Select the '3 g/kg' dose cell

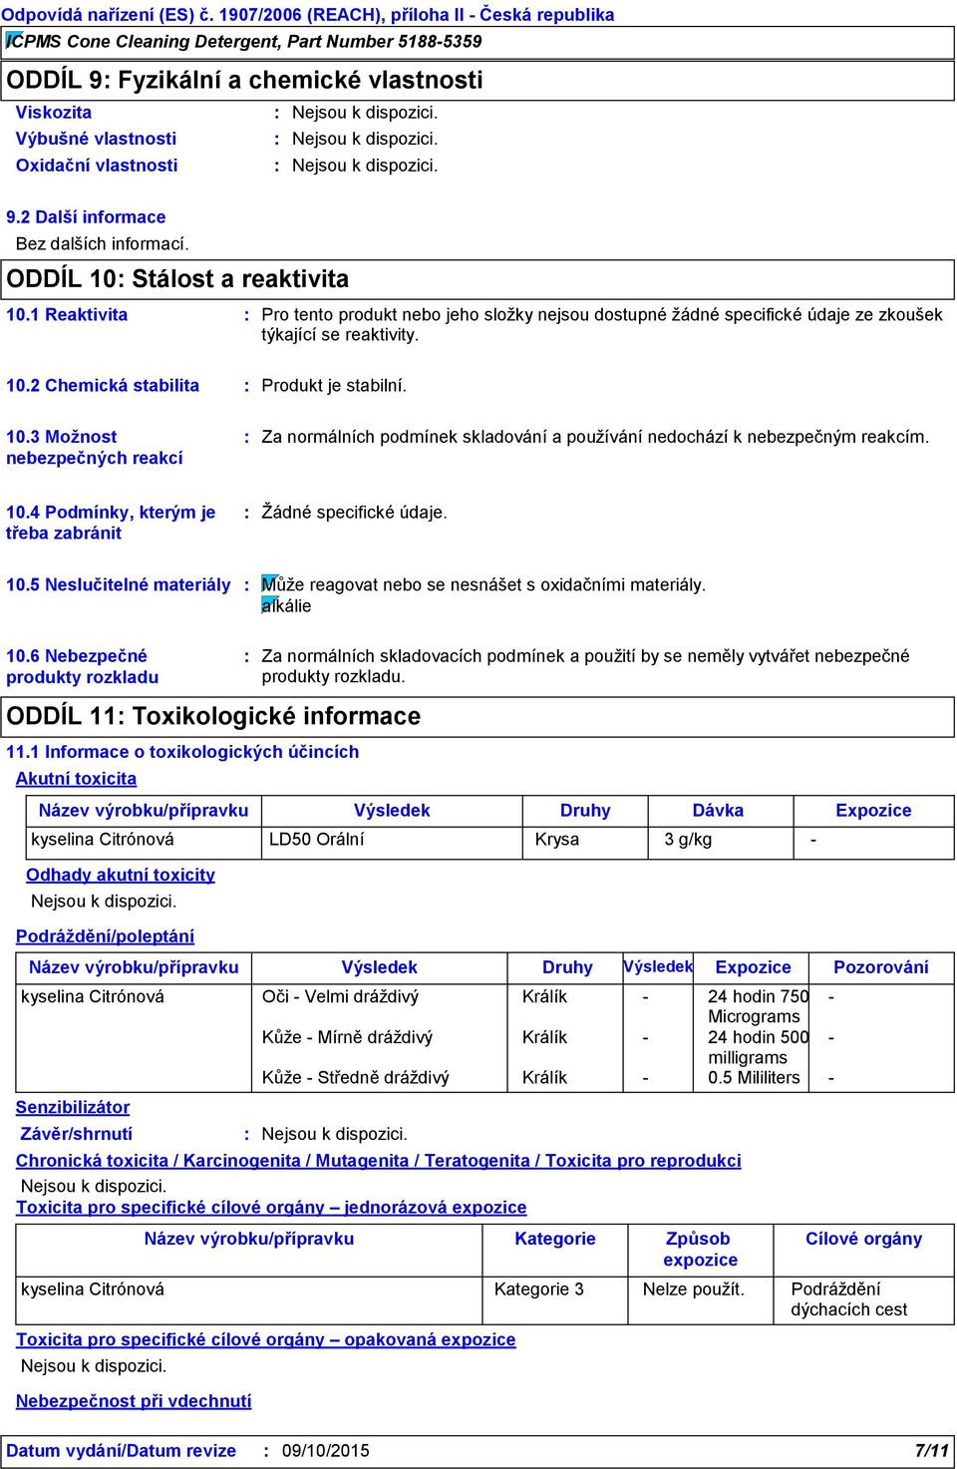688,840
